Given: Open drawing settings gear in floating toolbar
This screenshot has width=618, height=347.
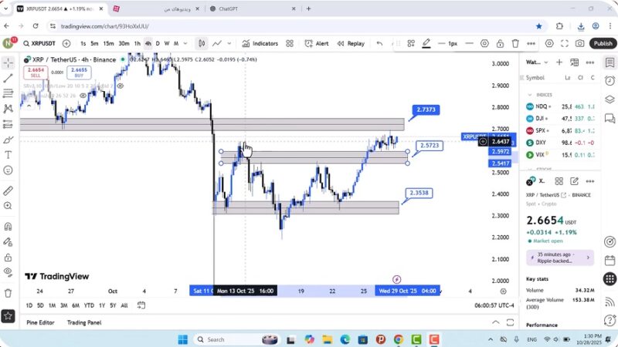Looking at the screenshot, I should coord(484,43).
